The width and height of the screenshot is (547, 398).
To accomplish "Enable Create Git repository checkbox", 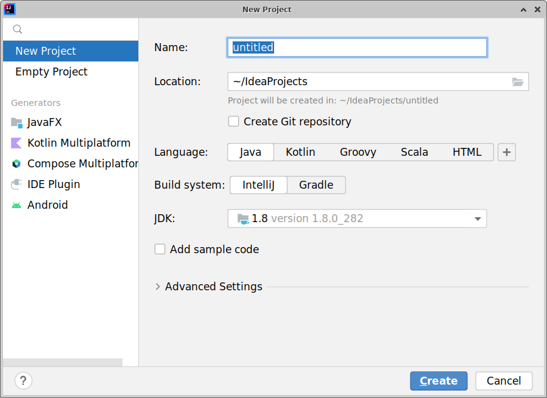I will tap(234, 122).
